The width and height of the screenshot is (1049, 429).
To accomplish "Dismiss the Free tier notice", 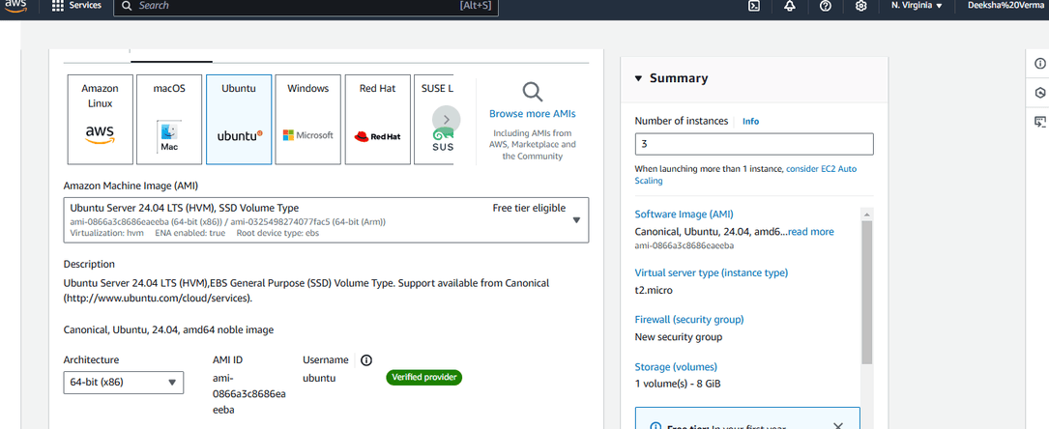I will (x=838, y=426).
